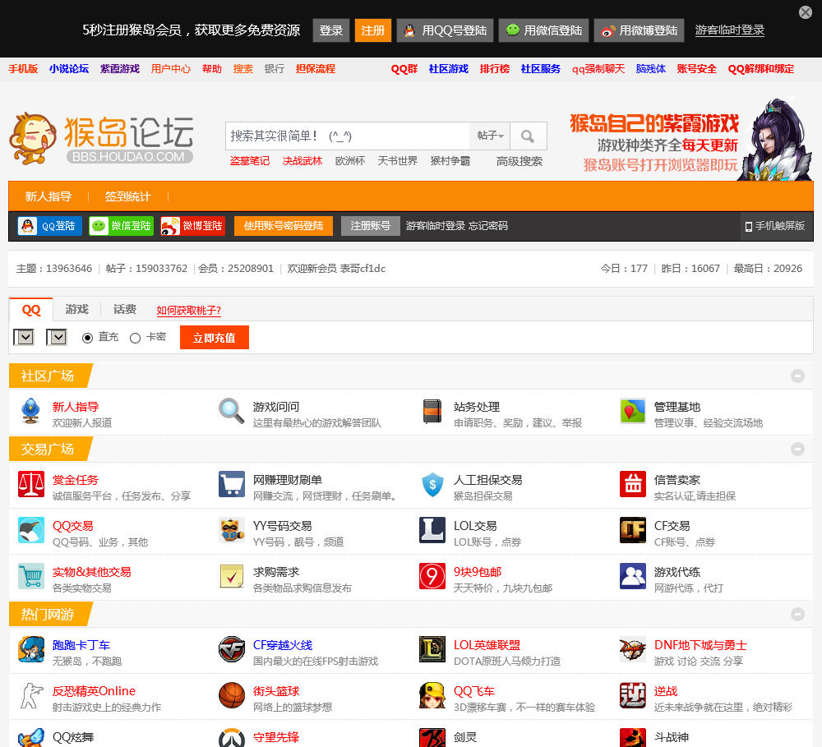Open 新人指导 in the orange nav bar
822x747 pixels.
tap(48, 196)
